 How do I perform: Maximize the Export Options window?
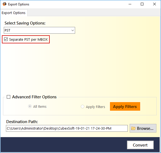[x=142, y=4]
